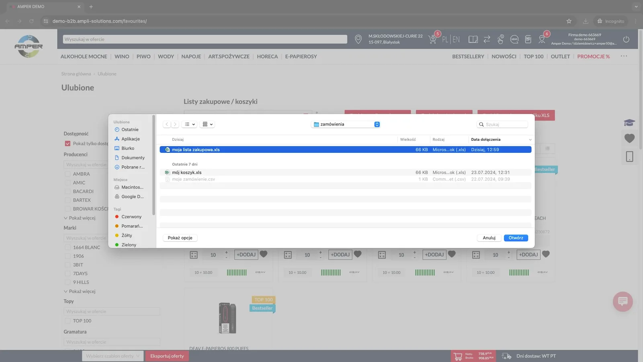Toggle the AMIC producer checkbox

(68, 183)
